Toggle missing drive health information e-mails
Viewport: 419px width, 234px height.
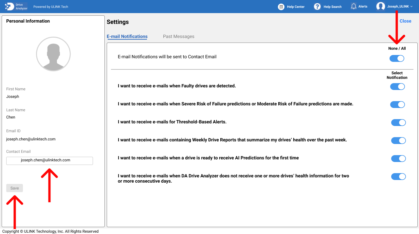click(x=398, y=177)
